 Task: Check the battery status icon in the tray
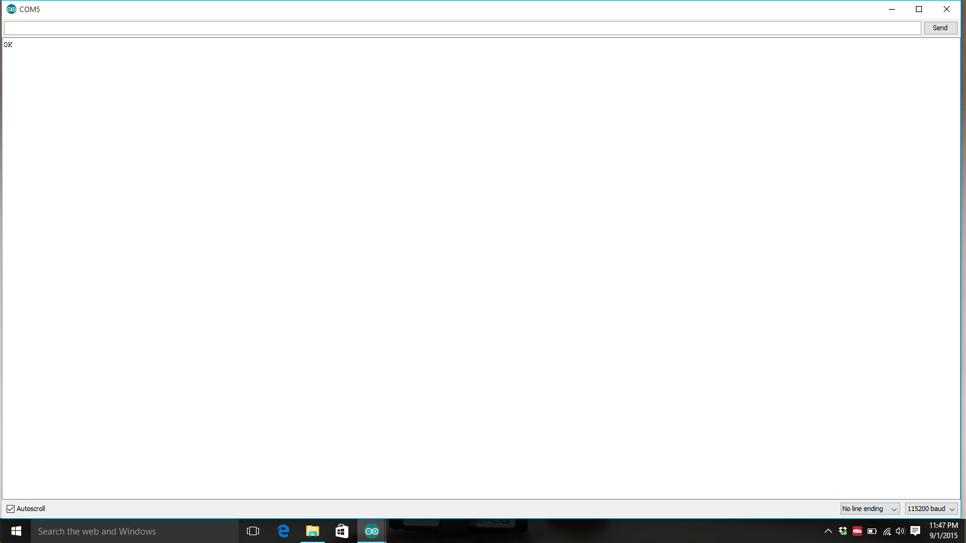tap(871, 532)
